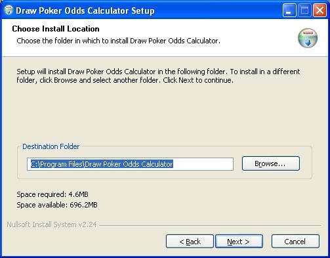Go back to the previous setup step

[x=190, y=242]
